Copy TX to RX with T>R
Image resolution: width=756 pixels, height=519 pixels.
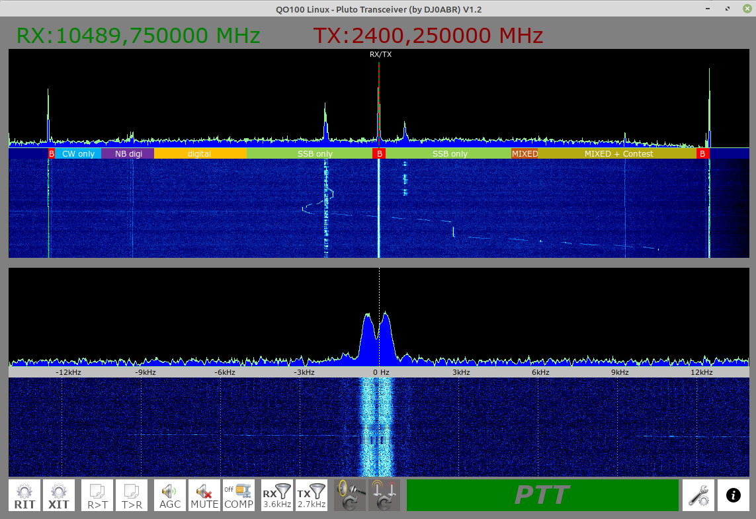132,496
